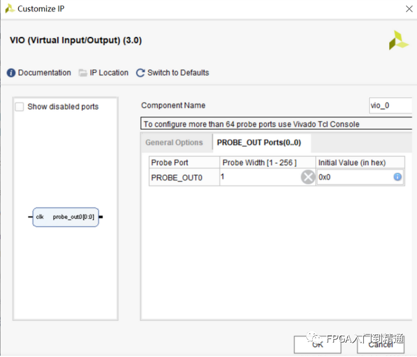Switch to the General Options tab
The image size is (417, 357).
point(174,143)
